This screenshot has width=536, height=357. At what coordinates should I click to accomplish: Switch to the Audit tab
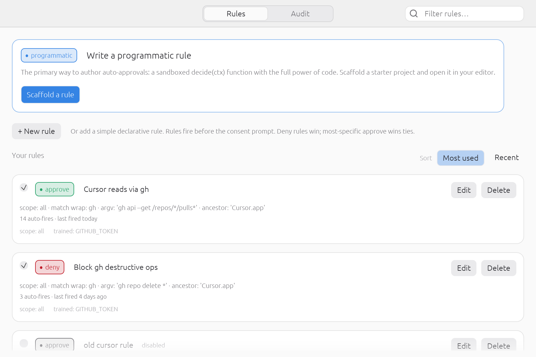pyautogui.click(x=300, y=14)
